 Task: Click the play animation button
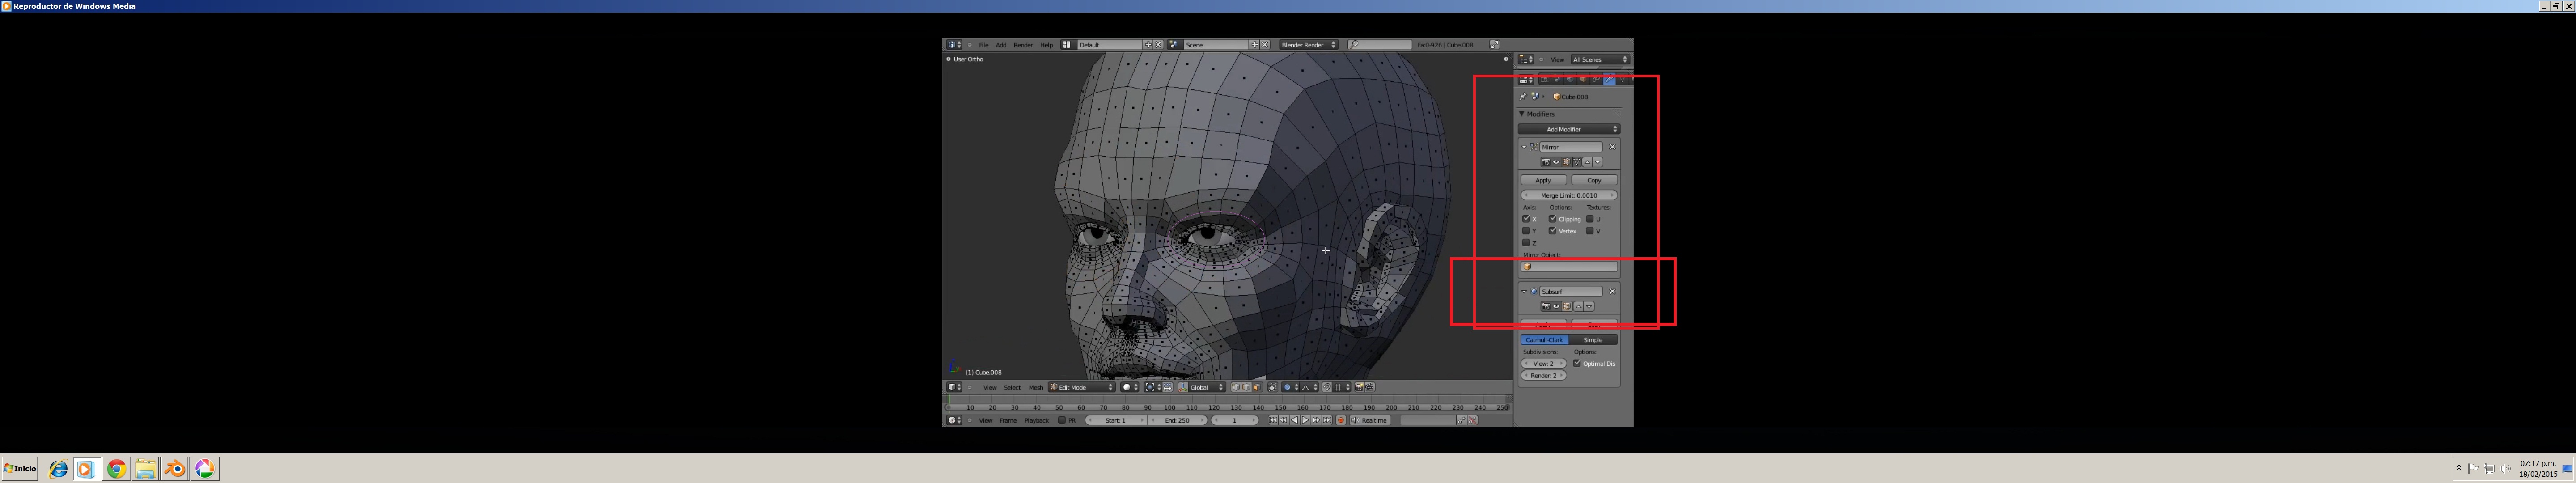click(1305, 420)
